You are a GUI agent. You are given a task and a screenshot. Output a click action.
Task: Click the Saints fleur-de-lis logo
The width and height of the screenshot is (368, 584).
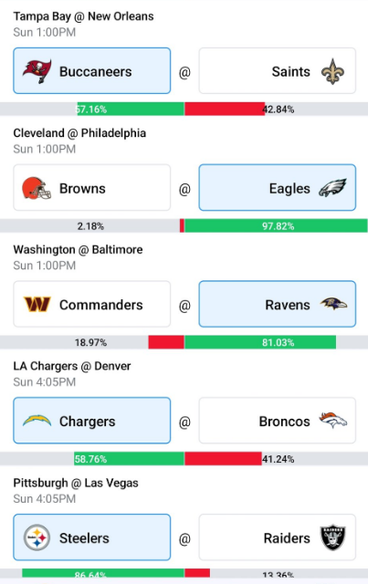332,71
